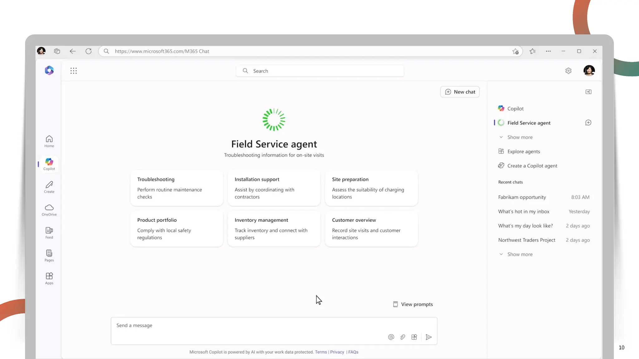Open browser Settings and more ellipsis
Viewport: 639px width, 359px height.
coord(548,51)
